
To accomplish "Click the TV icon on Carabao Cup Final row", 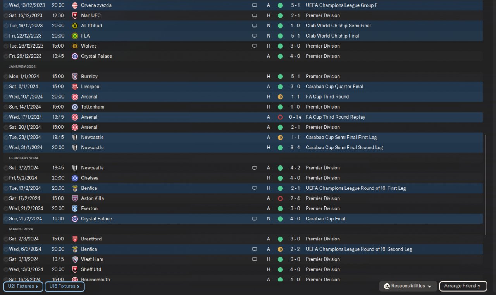I will point(255,219).
